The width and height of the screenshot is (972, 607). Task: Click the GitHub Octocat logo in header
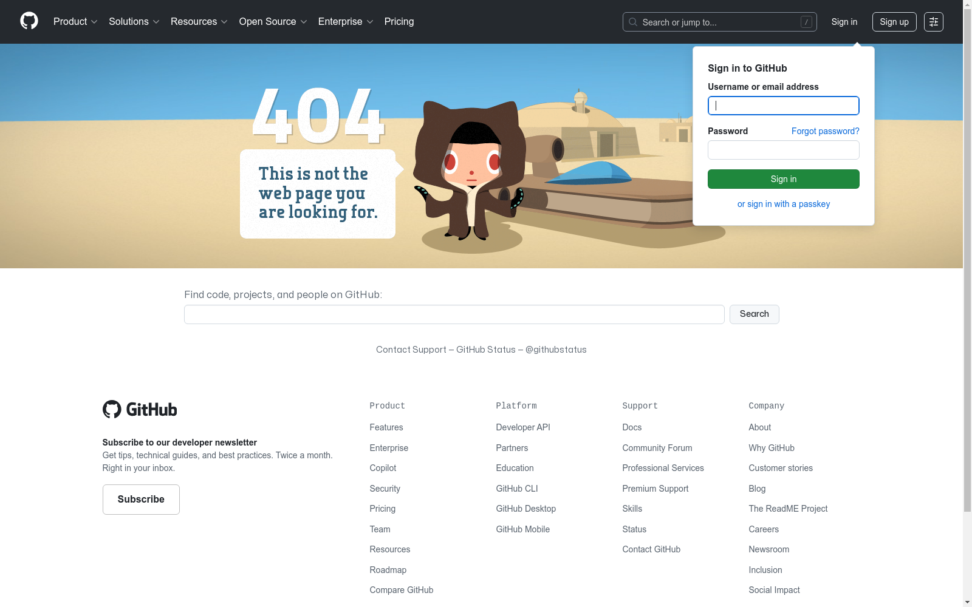point(29,21)
